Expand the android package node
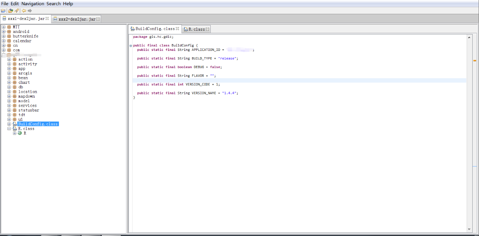 click(x=4, y=32)
